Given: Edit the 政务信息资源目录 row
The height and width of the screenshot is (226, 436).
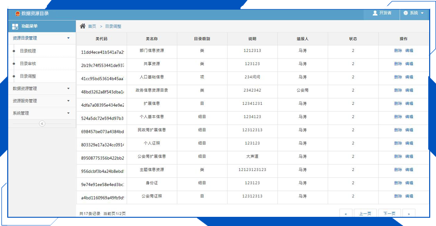Looking at the screenshot, I should (409, 90).
